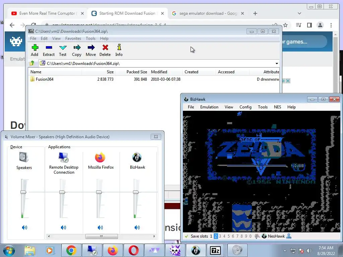Select save slot 9 in BizHawk
Image resolution: width=343 pixels, height=257 pixels.
pos(246,236)
